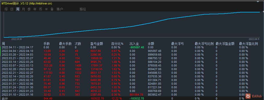Switch to the 日 daily tab
The image size is (264, 100).
(12, 9)
